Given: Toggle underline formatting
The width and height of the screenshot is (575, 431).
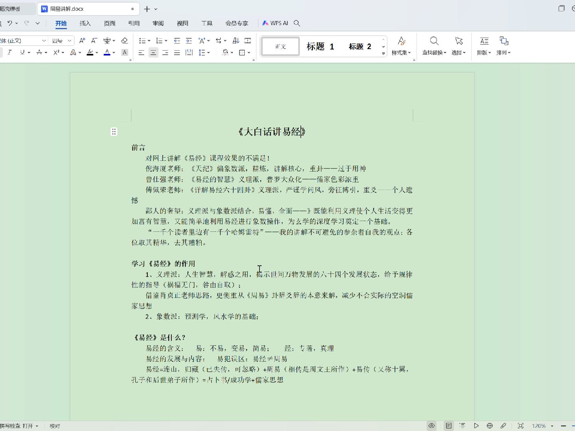Looking at the screenshot, I should 22,52.
